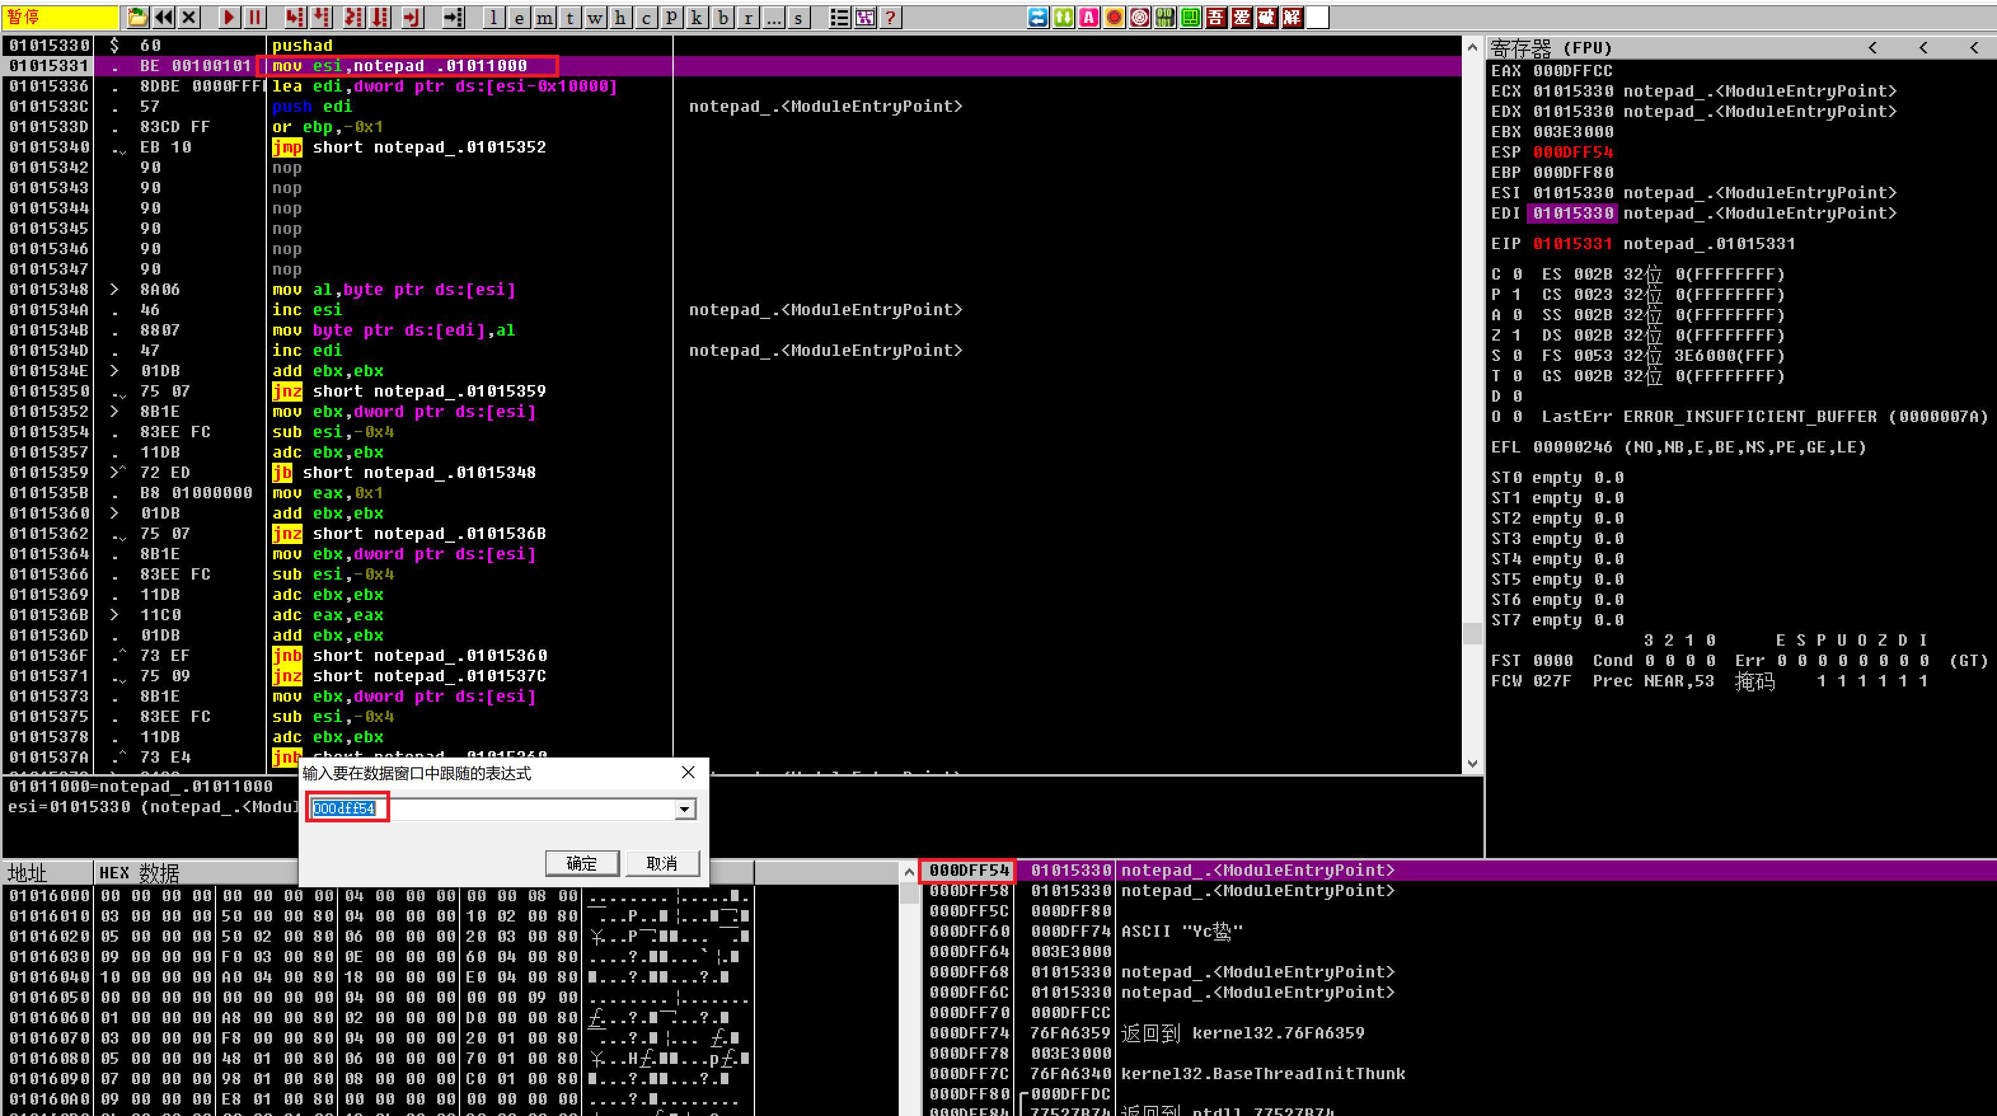Click rightmost arrow in registers panel header
Image resolution: width=1997 pixels, height=1116 pixels.
(x=1973, y=48)
